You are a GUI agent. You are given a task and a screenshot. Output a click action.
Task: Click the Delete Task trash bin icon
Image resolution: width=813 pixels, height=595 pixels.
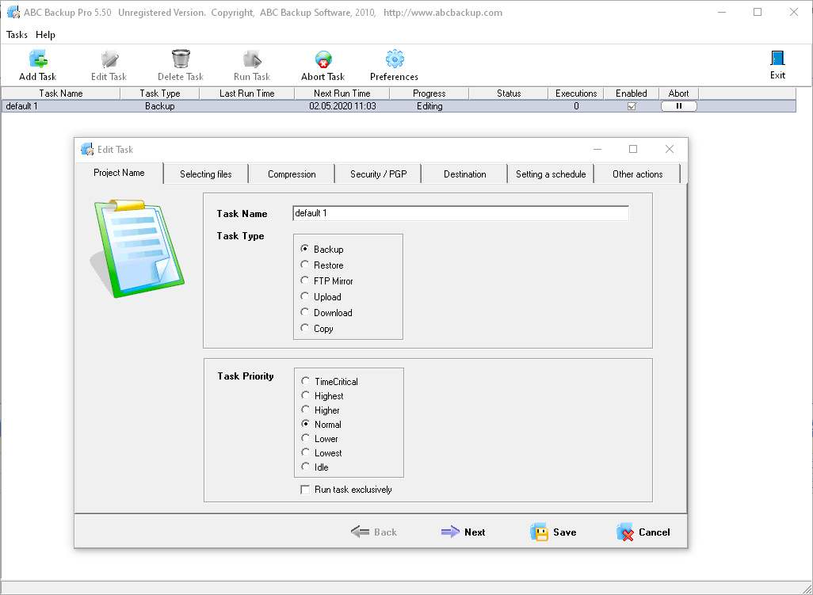181,59
